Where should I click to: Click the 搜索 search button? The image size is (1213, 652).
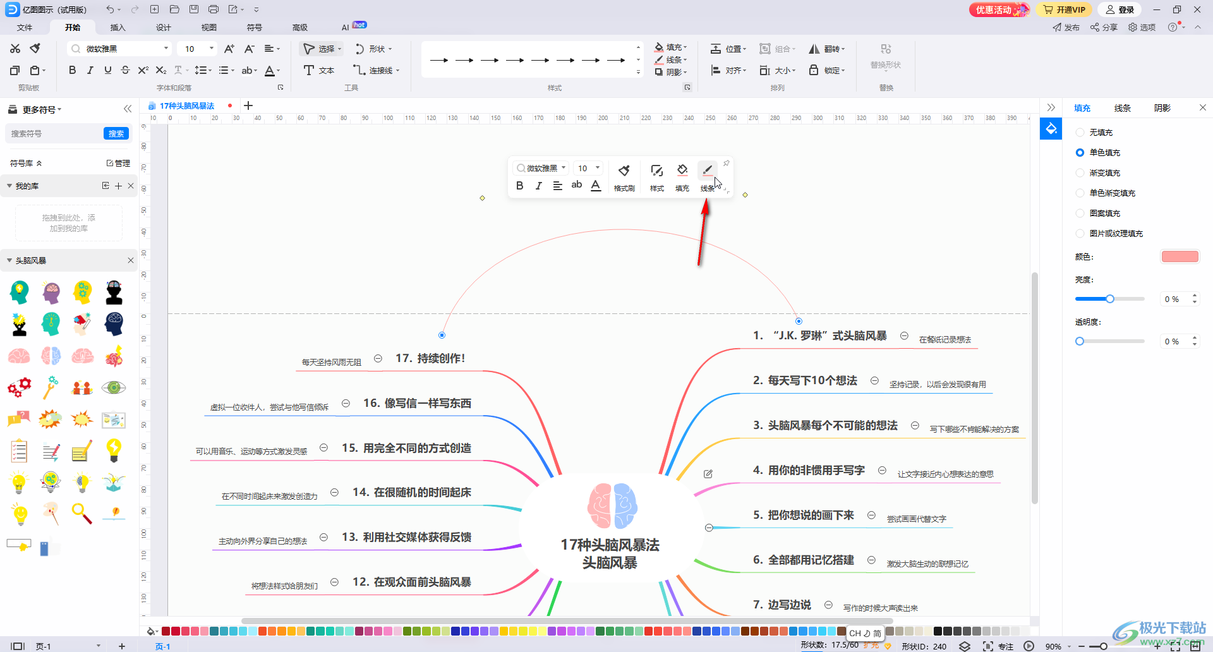click(x=116, y=133)
